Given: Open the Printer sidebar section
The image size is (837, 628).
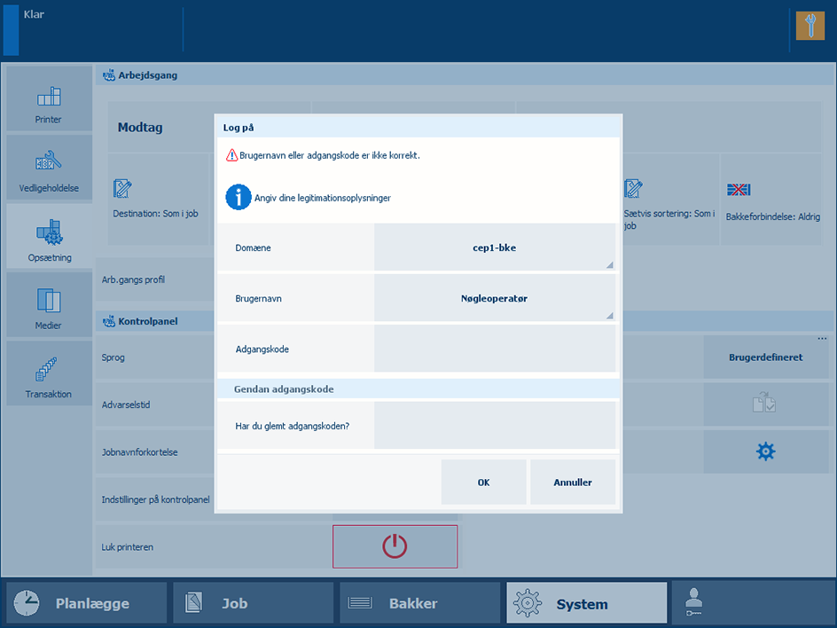Looking at the screenshot, I should pyautogui.click(x=49, y=98).
